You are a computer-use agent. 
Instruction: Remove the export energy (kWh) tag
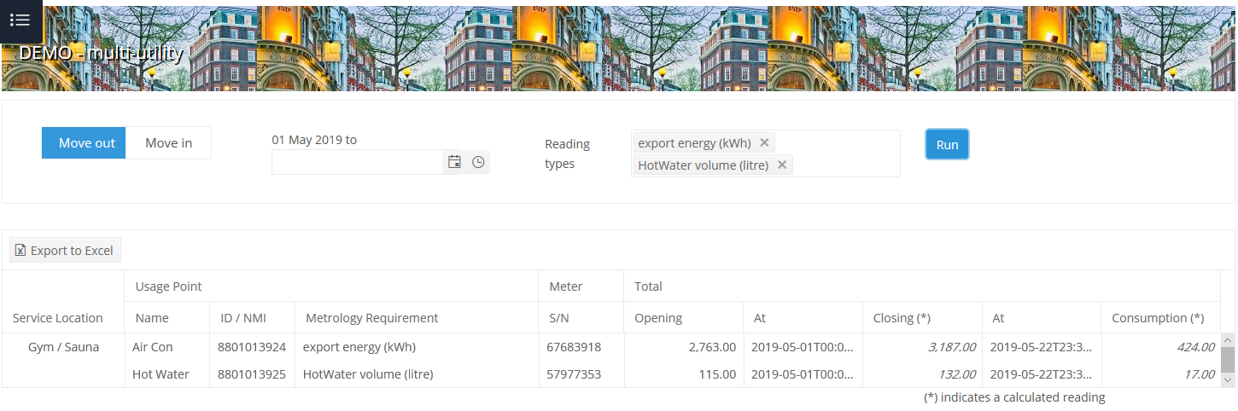click(764, 142)
